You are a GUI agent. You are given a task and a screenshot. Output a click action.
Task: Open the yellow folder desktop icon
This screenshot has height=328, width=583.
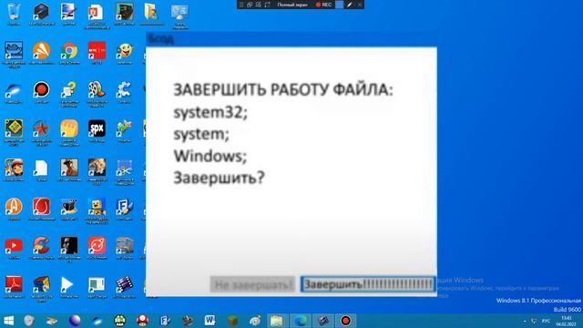151,12
